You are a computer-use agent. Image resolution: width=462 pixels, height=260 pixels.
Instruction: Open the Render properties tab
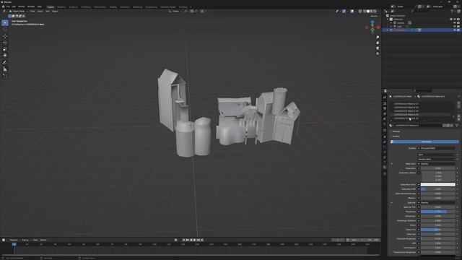(385, 103)
